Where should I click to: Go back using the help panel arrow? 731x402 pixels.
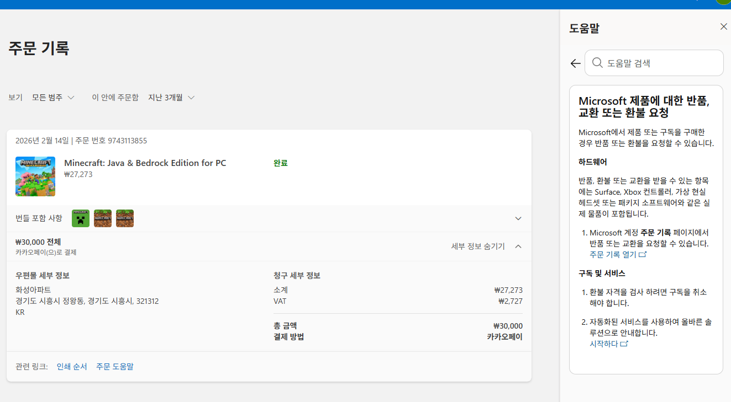pos(575,63)
